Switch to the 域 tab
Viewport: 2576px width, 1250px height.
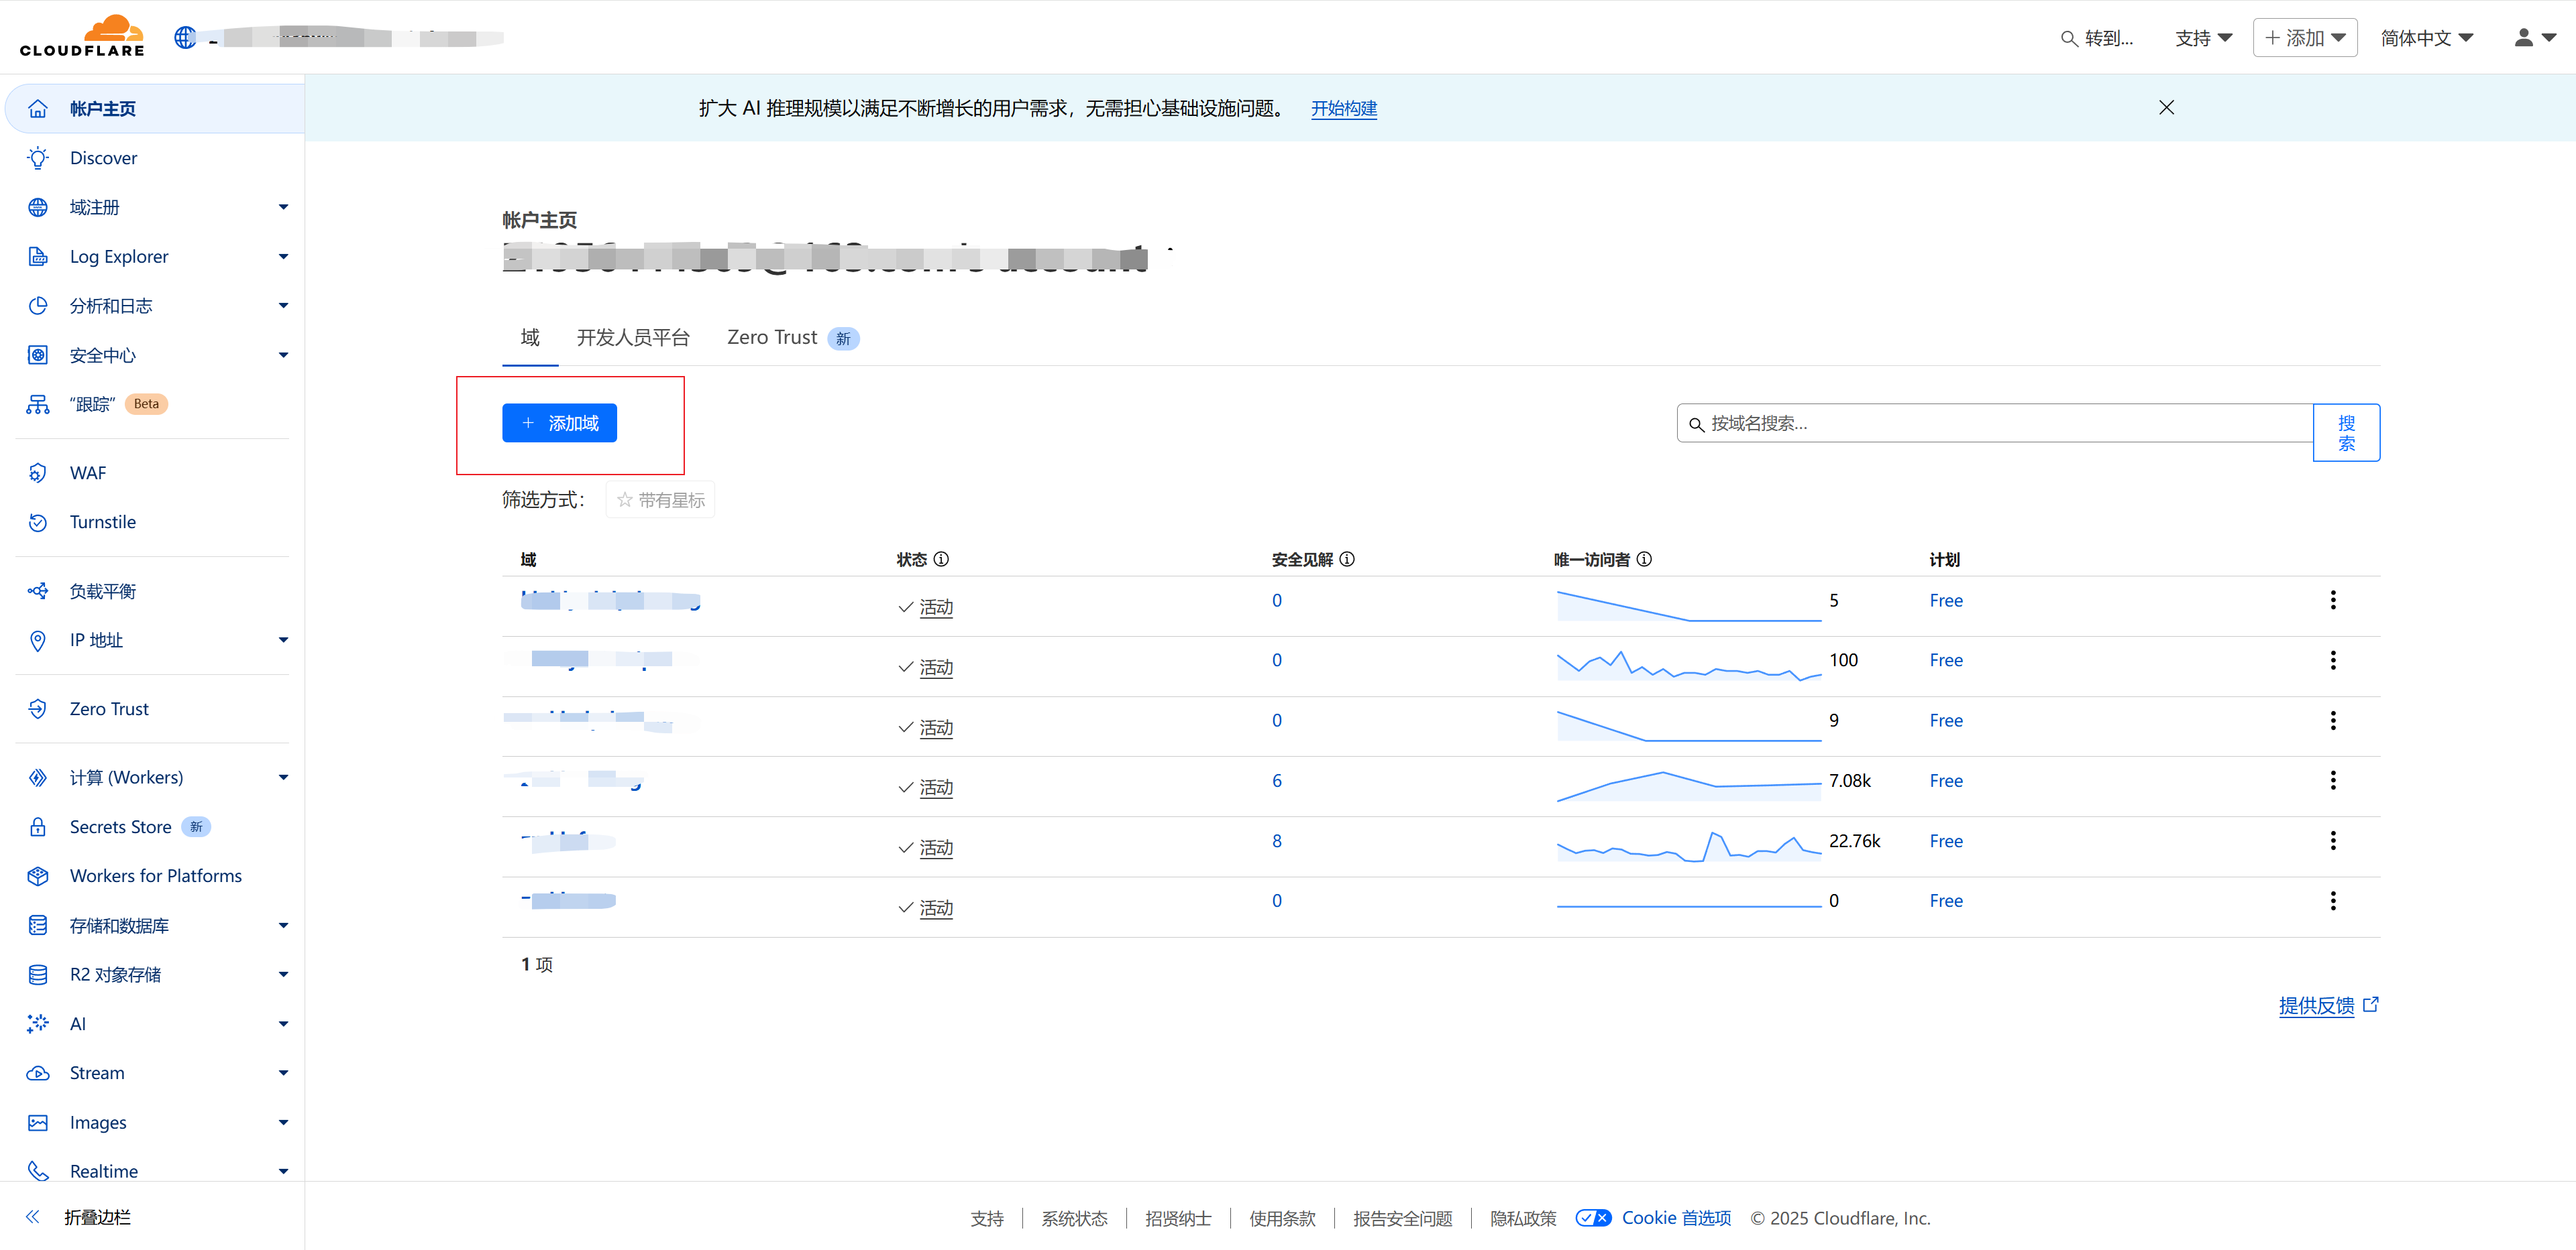pos(530,338)
